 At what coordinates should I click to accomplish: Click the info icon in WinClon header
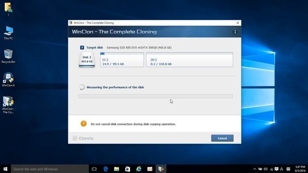pyautogui.click(x=235, y=32)
